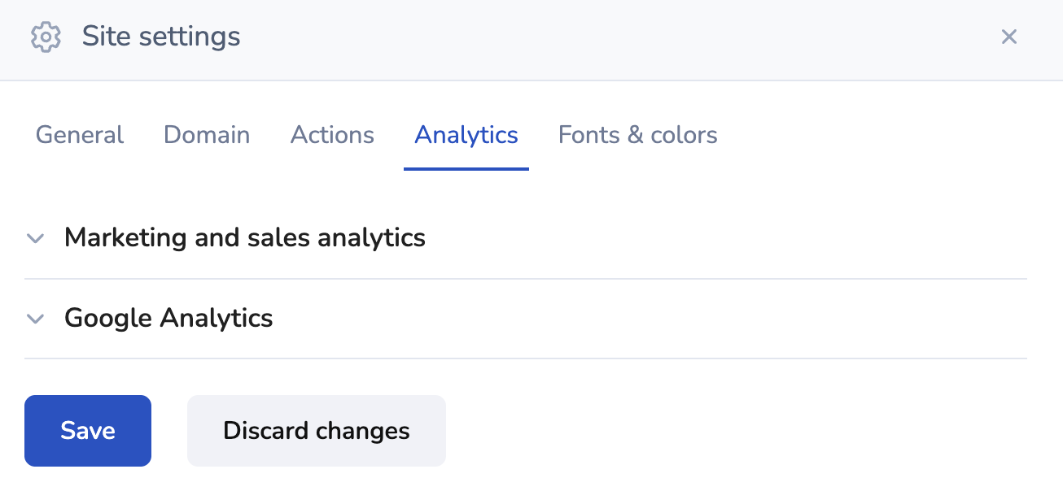
Task: Select the Analytics tab
Action: [466, 135]
